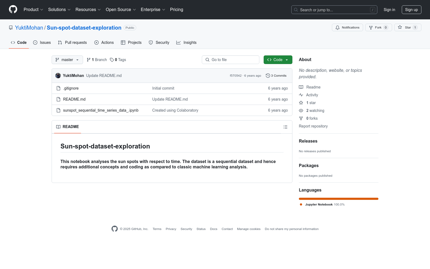Viewport: 430px width, 269px height.
Task: Switch to the Code tab
Action: pos(19,43)
